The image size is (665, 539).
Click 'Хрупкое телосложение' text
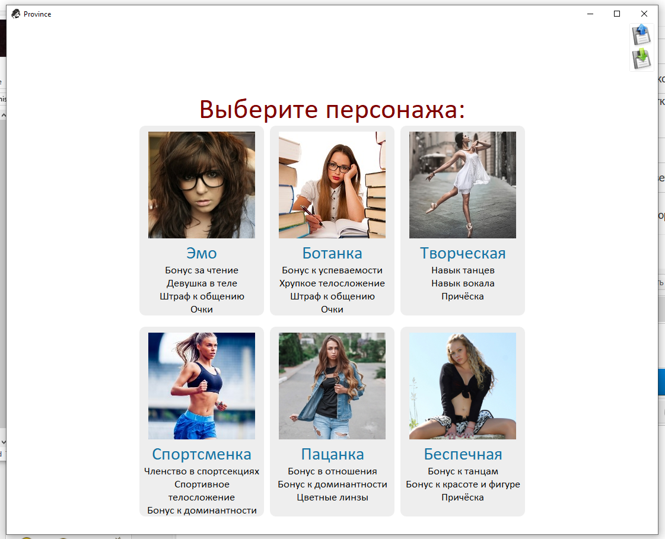coord(332,283)
